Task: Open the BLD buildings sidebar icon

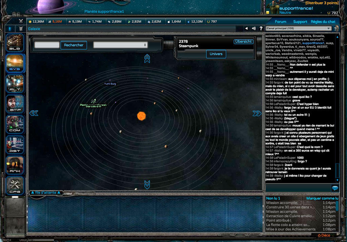Action: [15, 43]
